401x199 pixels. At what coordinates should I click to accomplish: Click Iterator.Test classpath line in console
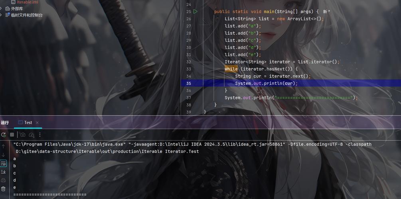click(107, 152)
